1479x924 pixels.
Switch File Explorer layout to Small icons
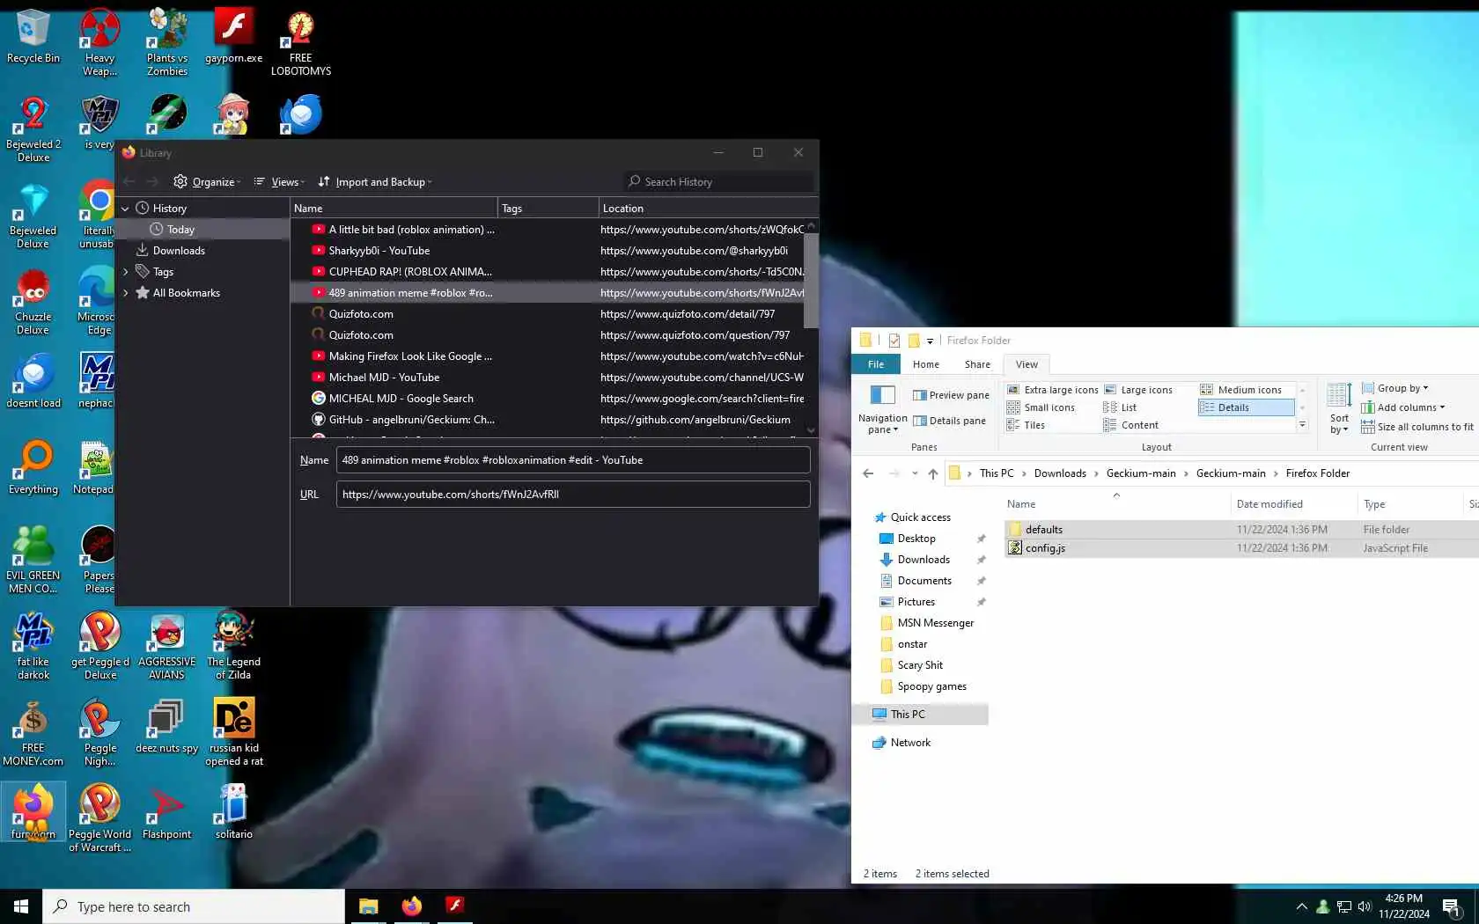[x=1041, y=407]
